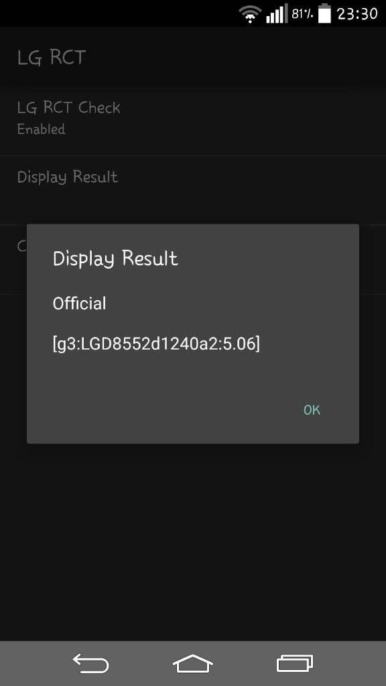386x686 pixels.
Task: Tap the 81% battery percentage indicator
Action: (x=302, y=15)
